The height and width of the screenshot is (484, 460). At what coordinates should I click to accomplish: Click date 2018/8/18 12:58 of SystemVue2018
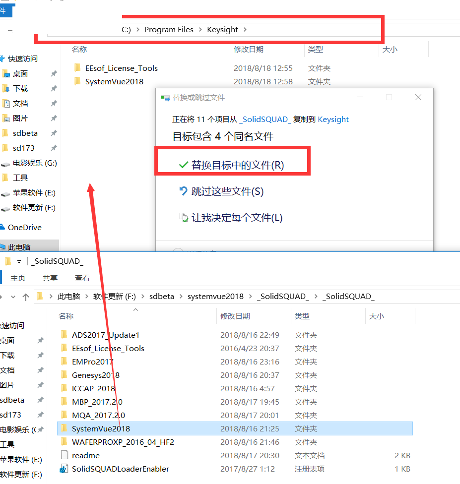[x=263, y=82]
